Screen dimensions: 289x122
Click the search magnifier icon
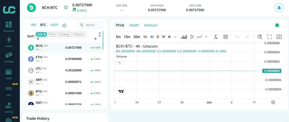[82, 25]
